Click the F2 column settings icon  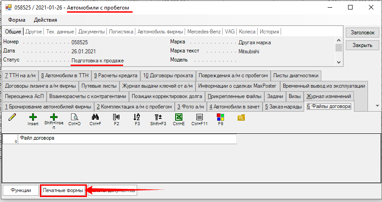[116, 117]
